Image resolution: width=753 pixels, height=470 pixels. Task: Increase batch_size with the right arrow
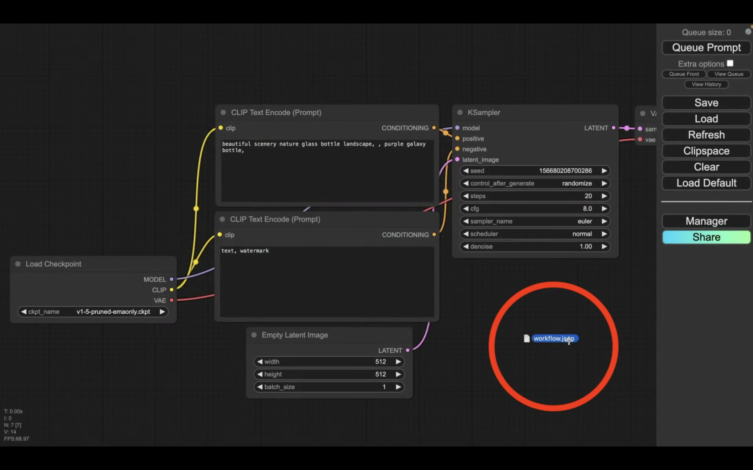398,387
